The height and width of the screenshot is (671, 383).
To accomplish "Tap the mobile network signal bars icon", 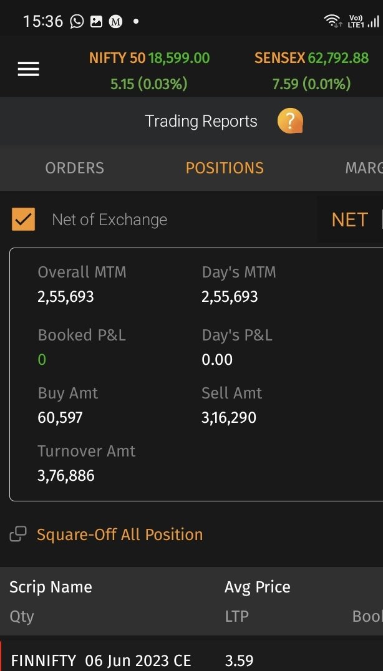I will pos(373,22).
